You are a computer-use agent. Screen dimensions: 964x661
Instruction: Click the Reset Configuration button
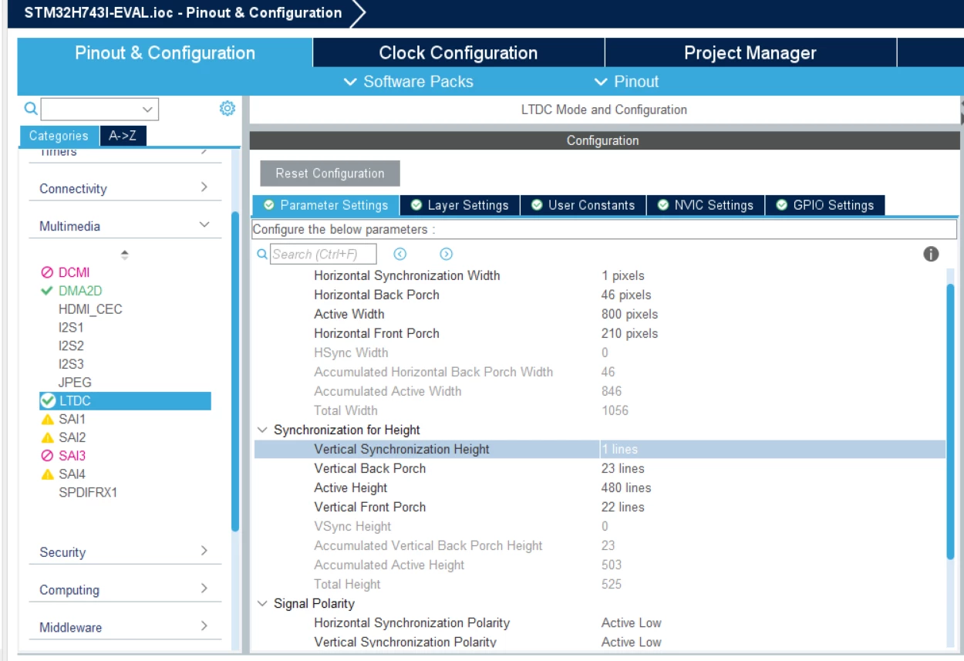point(330,173)
